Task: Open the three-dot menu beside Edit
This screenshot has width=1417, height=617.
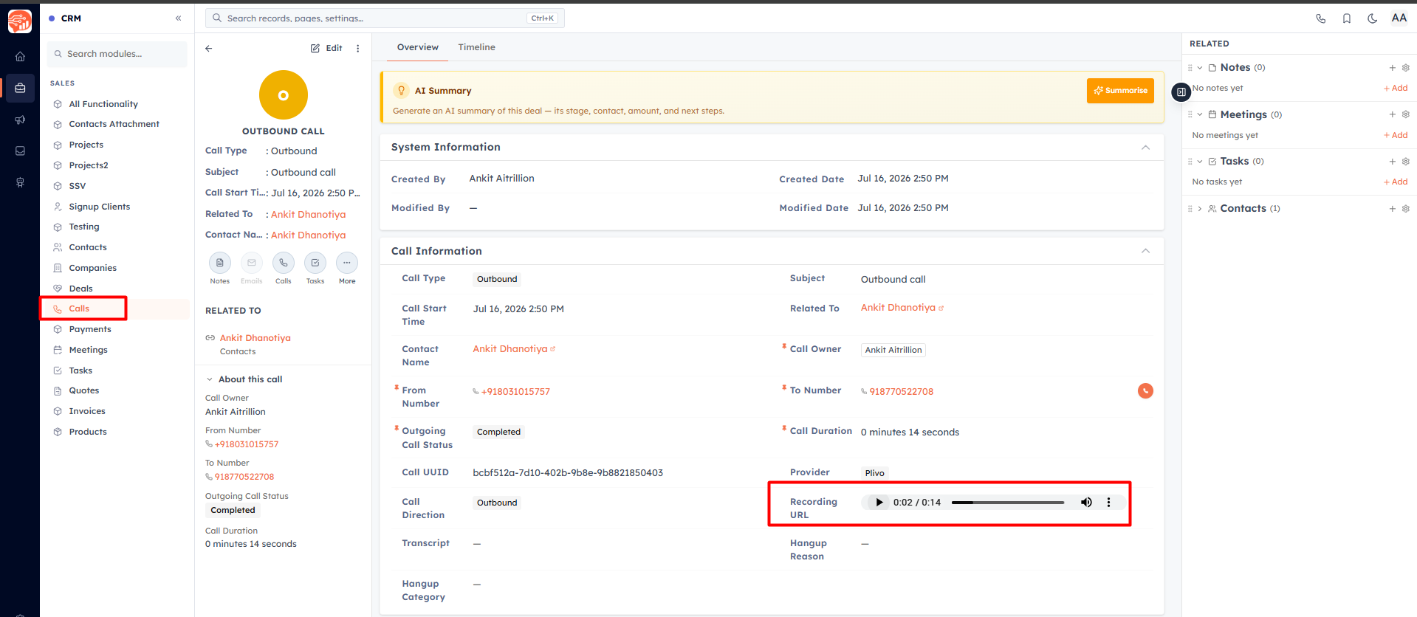Action: (358, 48)
